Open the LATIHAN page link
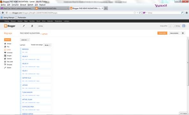 click(25, 85)
